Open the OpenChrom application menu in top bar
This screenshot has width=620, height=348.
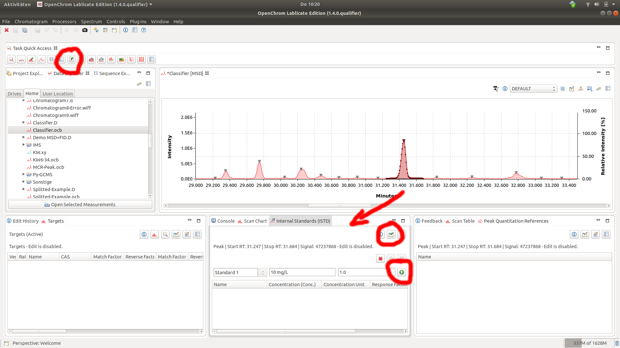pyautogui.click(x=95, y=4)
